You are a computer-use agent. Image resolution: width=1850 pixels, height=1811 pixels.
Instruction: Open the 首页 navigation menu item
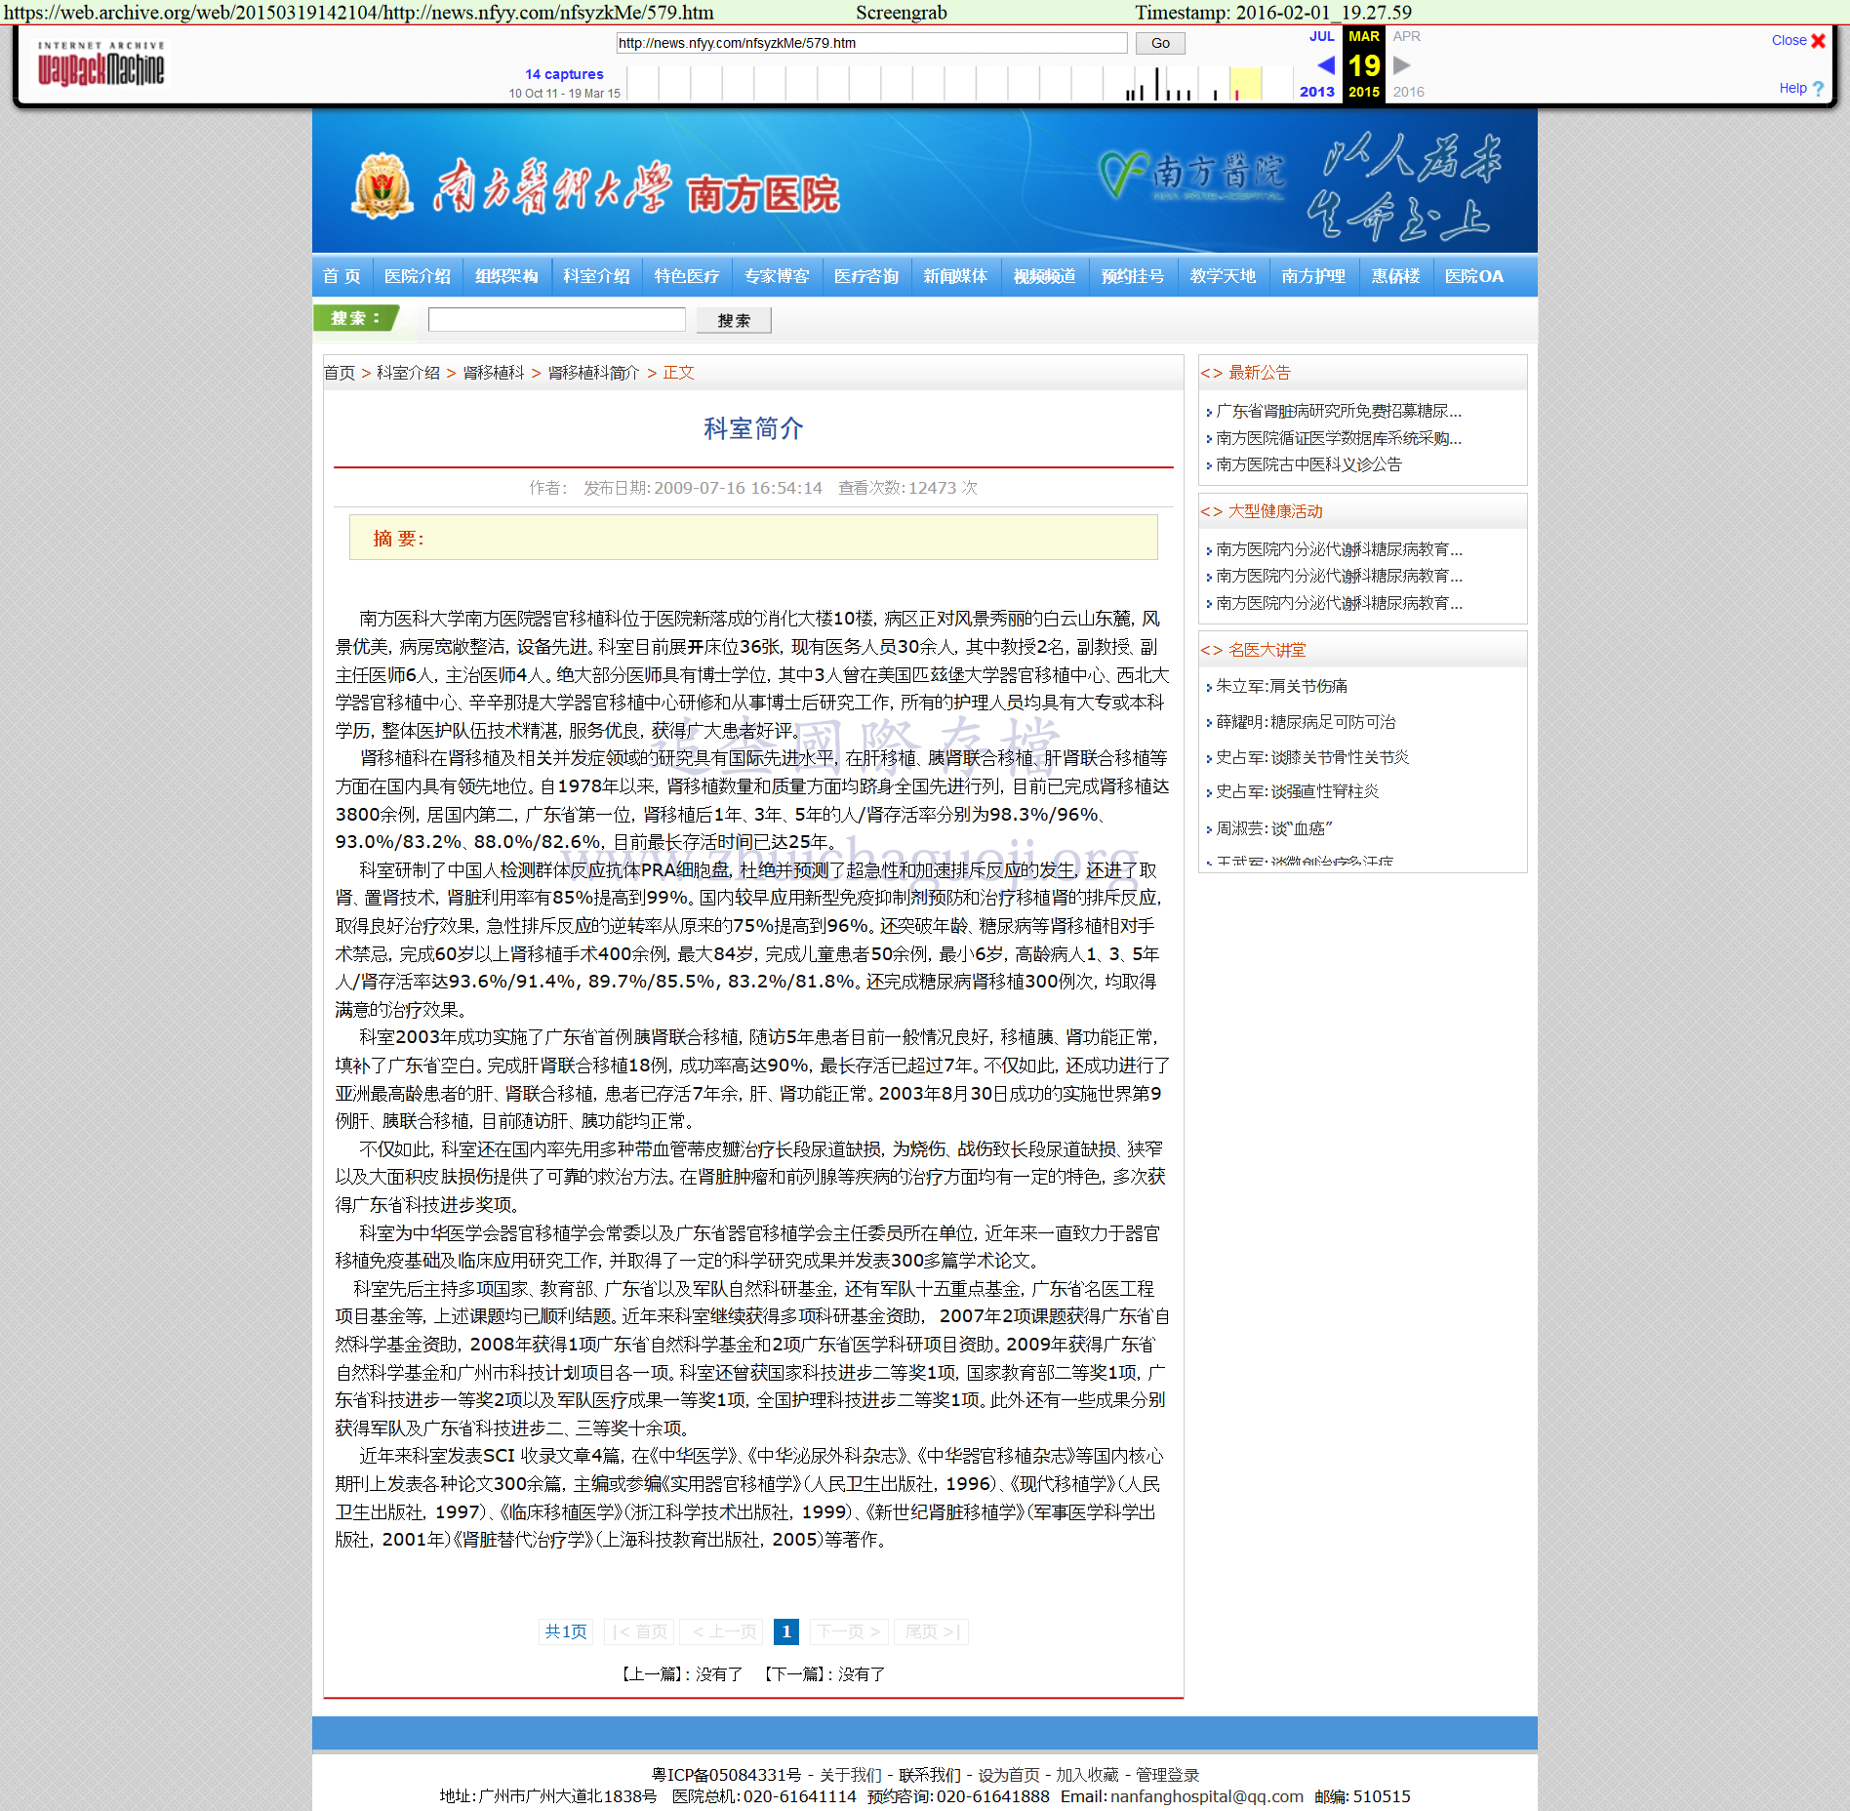[342, 276]
